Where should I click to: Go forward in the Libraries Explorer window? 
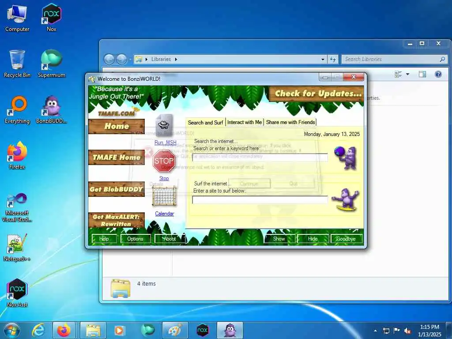click(122, 59)
